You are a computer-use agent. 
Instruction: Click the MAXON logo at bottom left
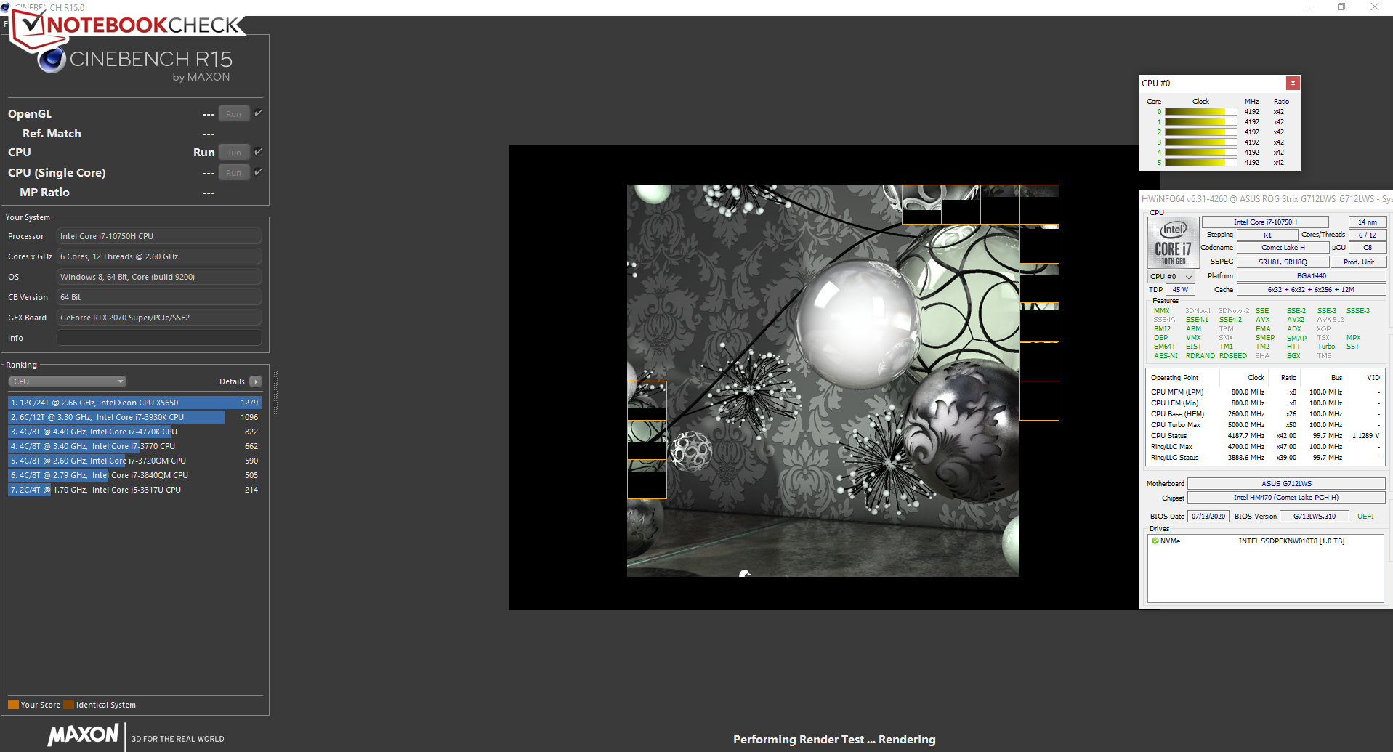tap(83, 735)
